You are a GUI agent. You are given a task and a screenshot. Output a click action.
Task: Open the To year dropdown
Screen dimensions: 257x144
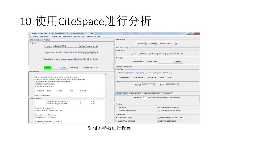pyautogui.click(x=157, y=43)
